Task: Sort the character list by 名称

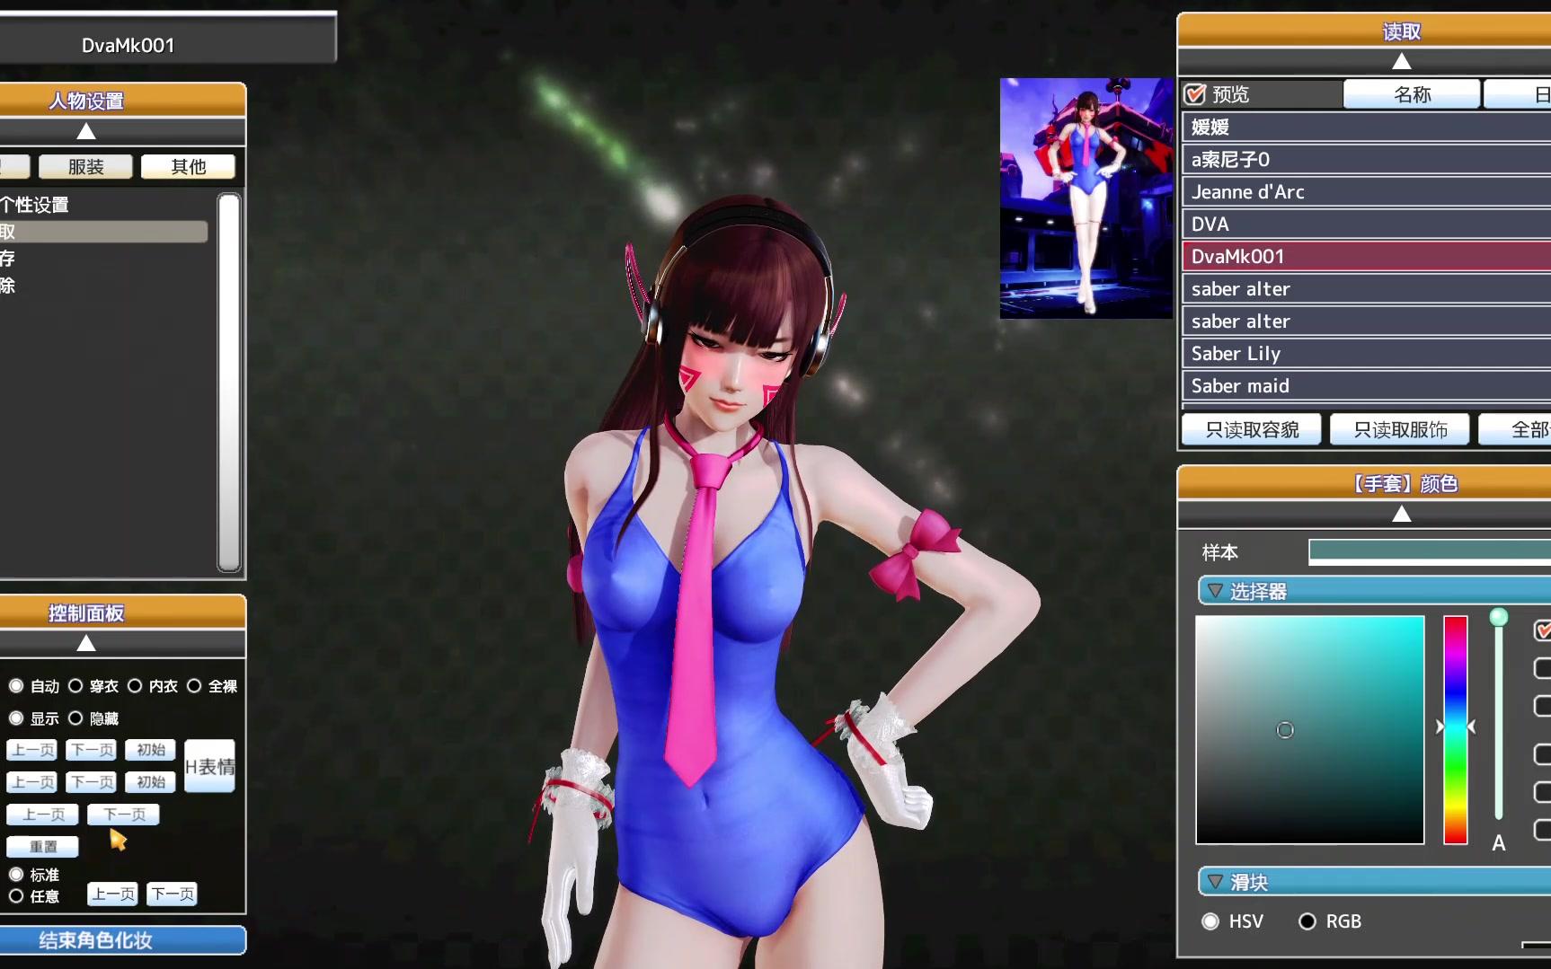Action: 1412,94
